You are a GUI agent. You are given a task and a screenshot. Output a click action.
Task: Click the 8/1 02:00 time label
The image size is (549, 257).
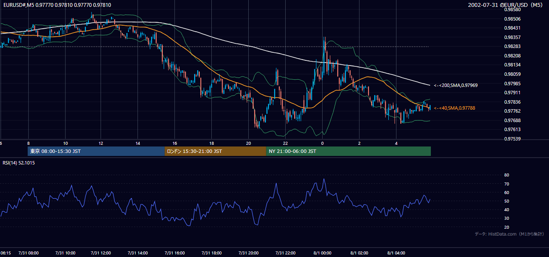click(x=360, y=253)
